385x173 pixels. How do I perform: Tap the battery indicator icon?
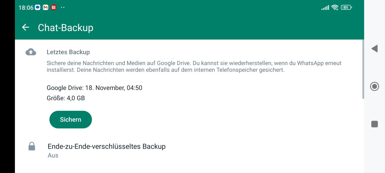click(x=346, y=7)
